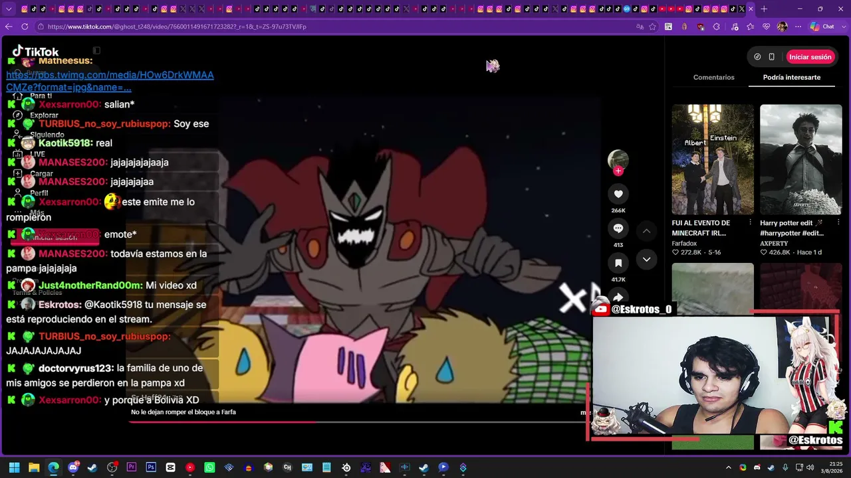Image resolution: width=851 pixels, height=478 pixels.
Task: Bookmark the video with the save icon
Action: [618, 263]
